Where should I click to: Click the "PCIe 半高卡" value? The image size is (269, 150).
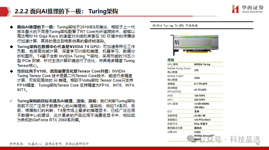201,124
